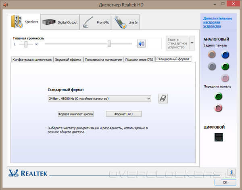The width and height of the screenshot is (242, 190).
Task: Open the Поправка на помещение tab
Action: coord(103,59)
